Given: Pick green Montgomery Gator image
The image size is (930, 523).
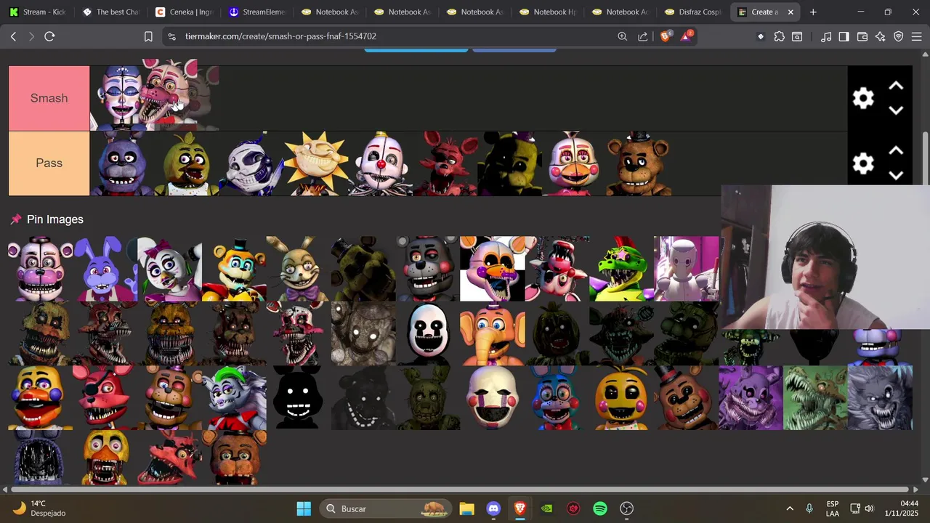Looking at the screenshot, I should [x=621, y=269].
